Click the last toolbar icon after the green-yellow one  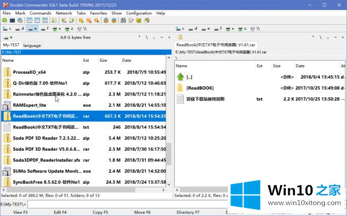click(147, 21)
